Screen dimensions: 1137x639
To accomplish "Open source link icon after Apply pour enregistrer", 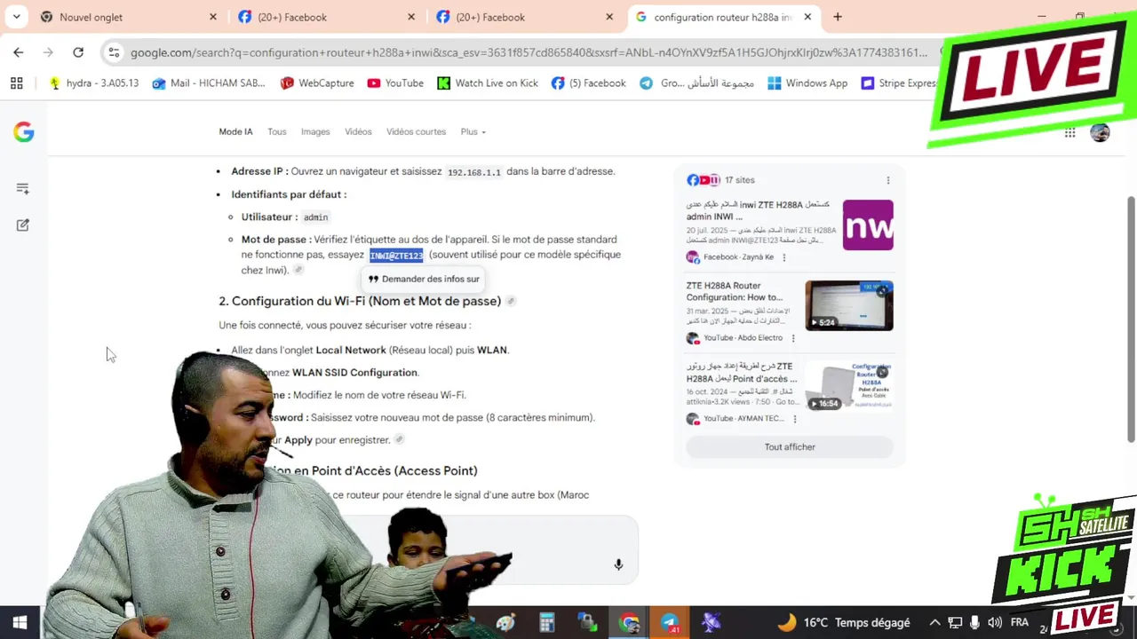I will tap(400, 439).
